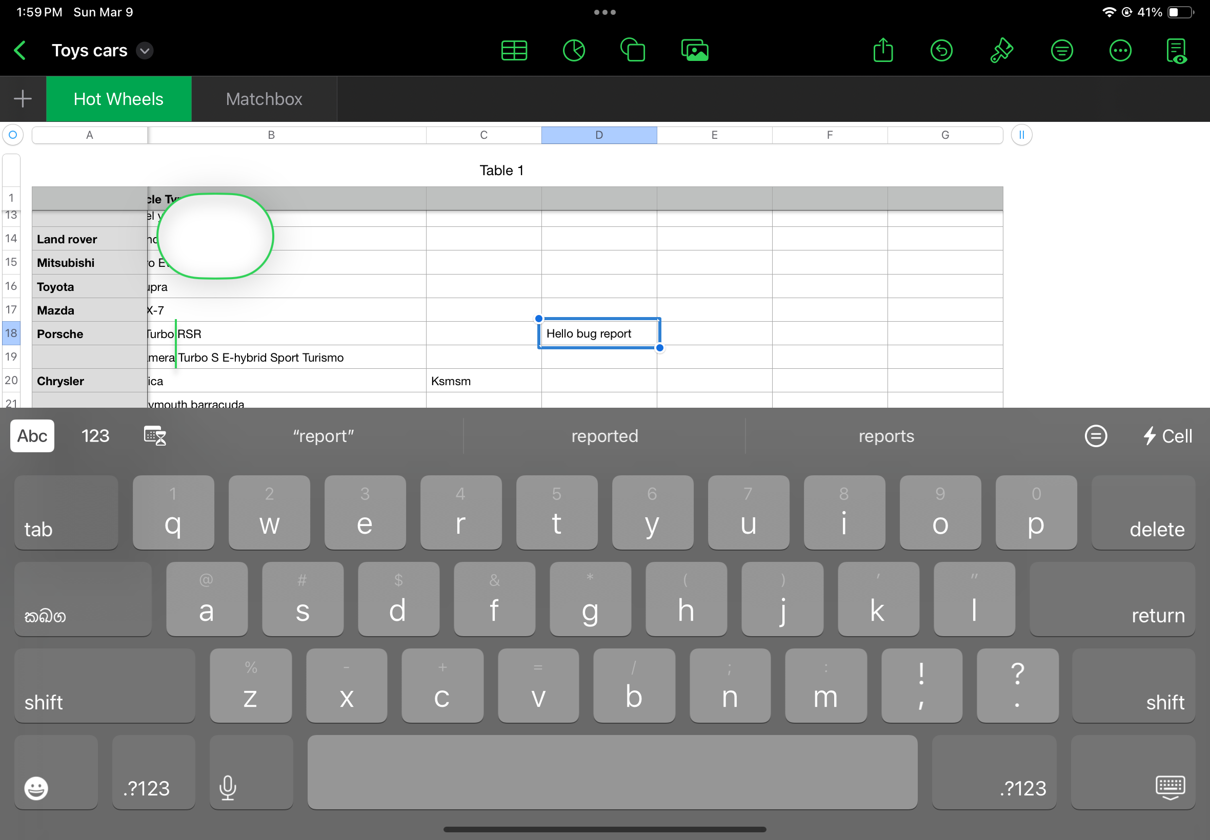Image resolution: width=1210 pixels, height=840 pixels.
Task: Select the Hot Wheels sheet tab
Action: point(118,99)
